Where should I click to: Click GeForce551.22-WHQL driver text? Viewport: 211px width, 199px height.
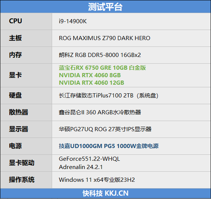[89, 159]
